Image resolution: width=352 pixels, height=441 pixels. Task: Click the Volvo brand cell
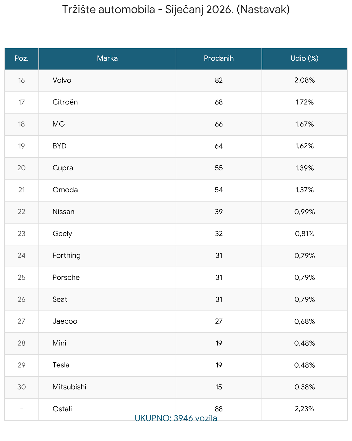coord(62,80)
